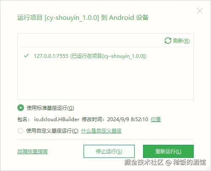Image resolution: width=211 pixels, height=171 pixels.
Task: Click the modified time 2024/9/9 8:52:10
Action: 127,119
